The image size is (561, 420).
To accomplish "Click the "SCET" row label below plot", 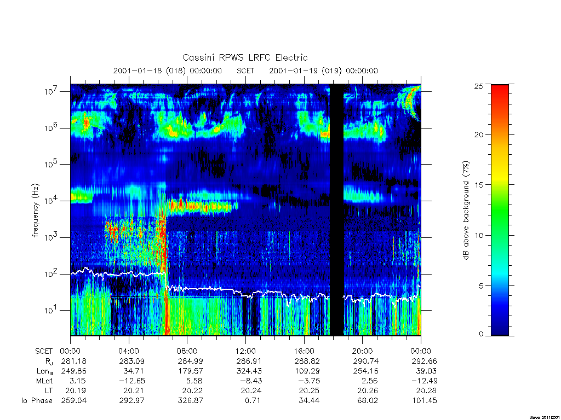I will [44, 351].
